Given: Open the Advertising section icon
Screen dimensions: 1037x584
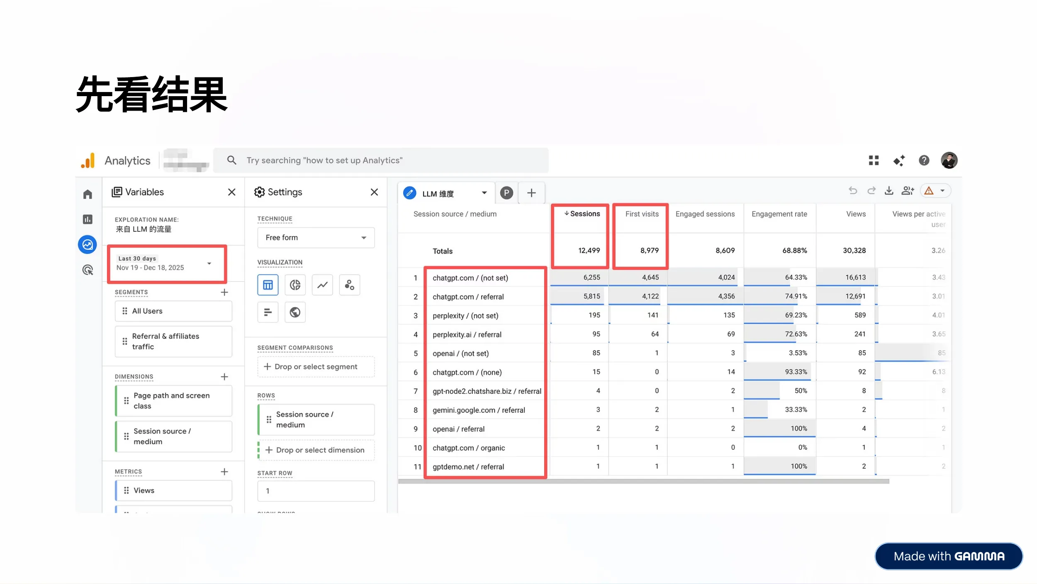Looking at the screenshot, I should [88, 270].
